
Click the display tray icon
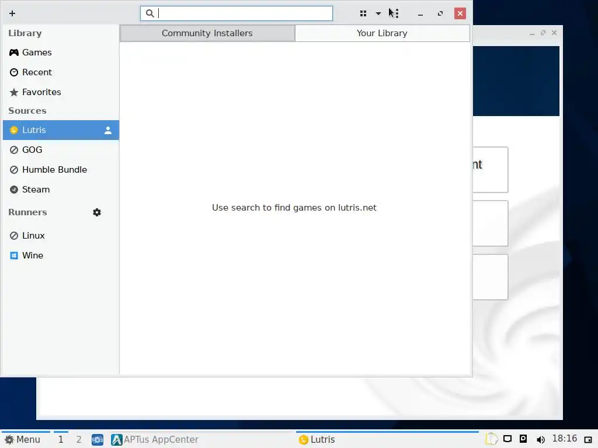507,439
